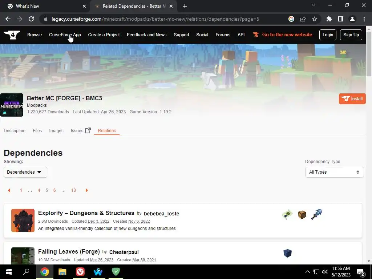372x279 pixels.
Task: Open the notification center icon
Action: pos(361,272)
